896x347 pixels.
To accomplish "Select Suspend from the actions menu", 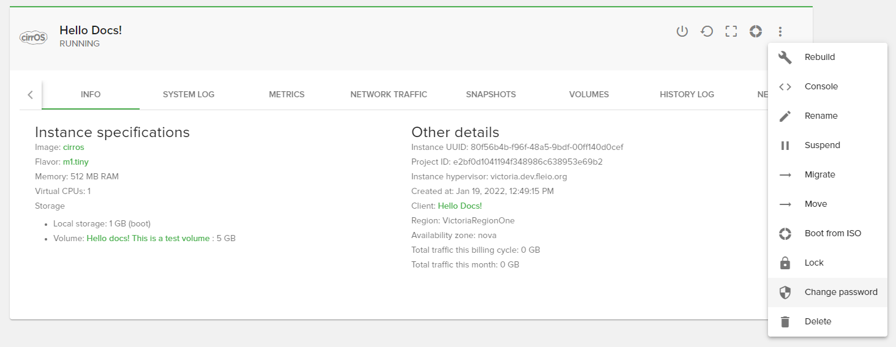I will 822,146.
